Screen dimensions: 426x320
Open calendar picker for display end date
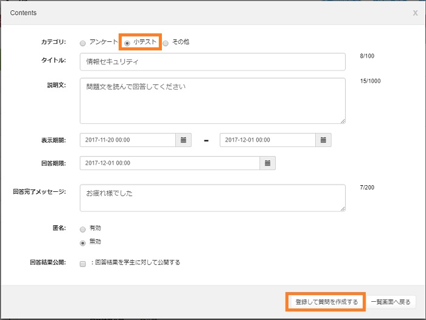(324, 140)
